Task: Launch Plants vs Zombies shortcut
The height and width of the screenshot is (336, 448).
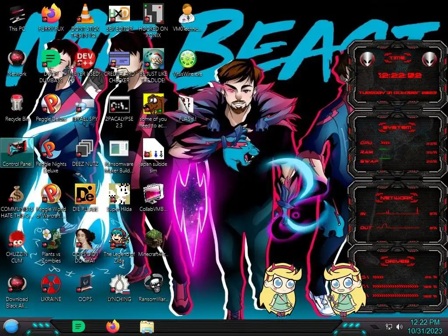Action: coord(51,246)
